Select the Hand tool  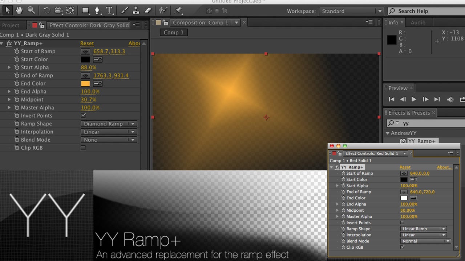point(19,10)
